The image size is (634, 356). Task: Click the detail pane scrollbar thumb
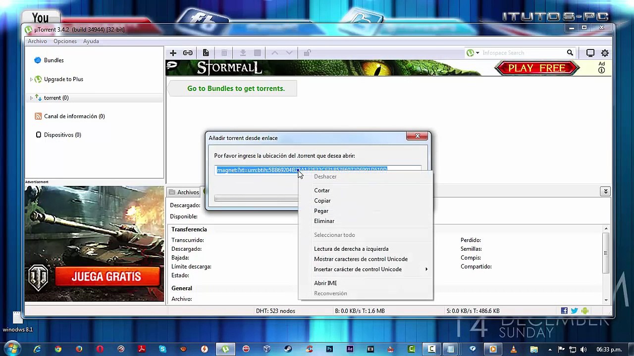pos(606,253)
